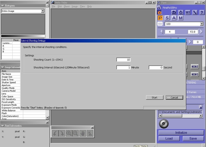Close the Histogram panel
The image size is (206, 147).
[47, 2]
